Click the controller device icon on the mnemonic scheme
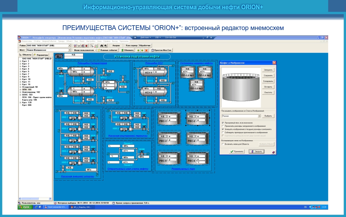346x217 pixels. click(59, 56)
